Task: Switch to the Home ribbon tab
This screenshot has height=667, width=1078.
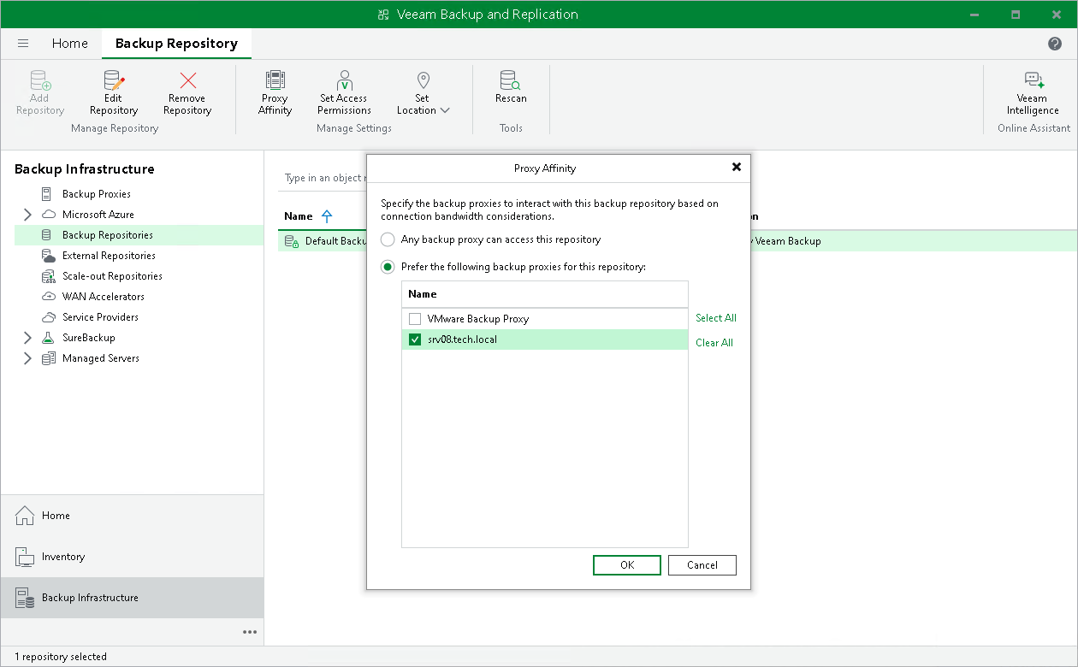Action: (x=69, y=44)
